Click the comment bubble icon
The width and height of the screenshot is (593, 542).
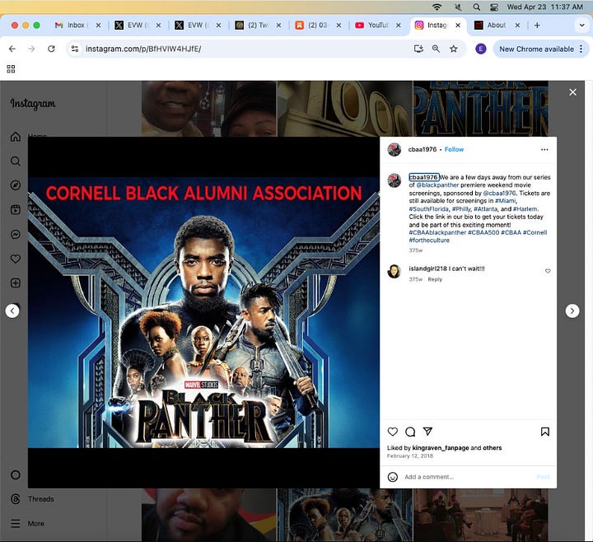(x=410, y=432)
